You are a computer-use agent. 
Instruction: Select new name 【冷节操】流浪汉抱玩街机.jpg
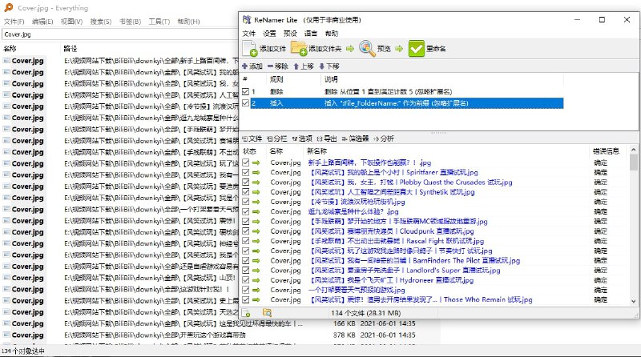(x=357, y=202)
